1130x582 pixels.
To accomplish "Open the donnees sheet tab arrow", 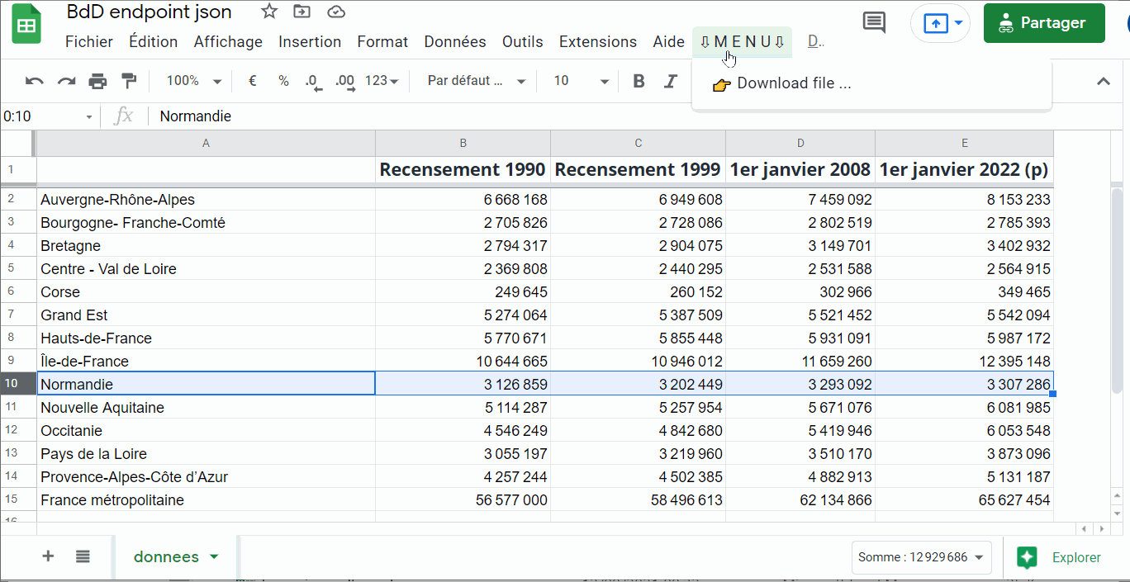I will point(214,557).
